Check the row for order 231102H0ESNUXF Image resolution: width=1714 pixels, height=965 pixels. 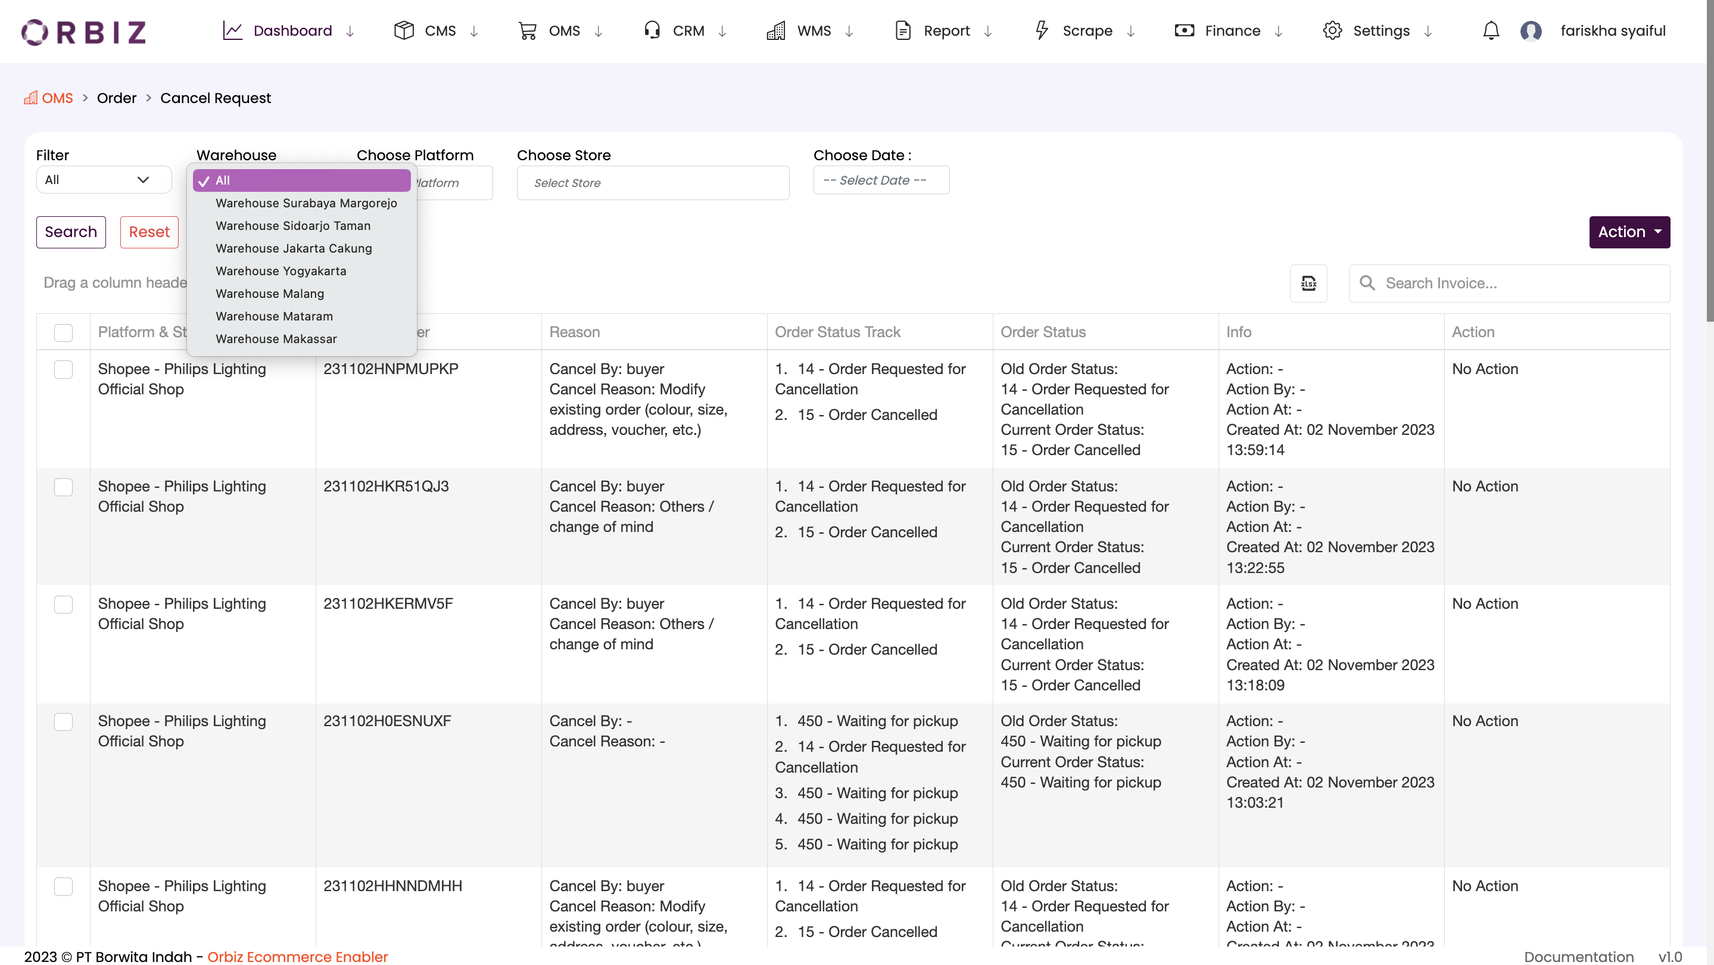(x=63, y=722)
